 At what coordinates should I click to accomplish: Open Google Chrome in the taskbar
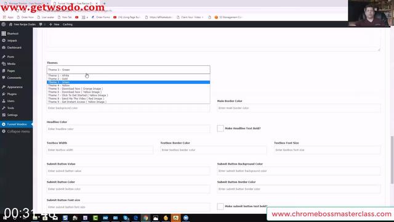[x=146, y=218]
